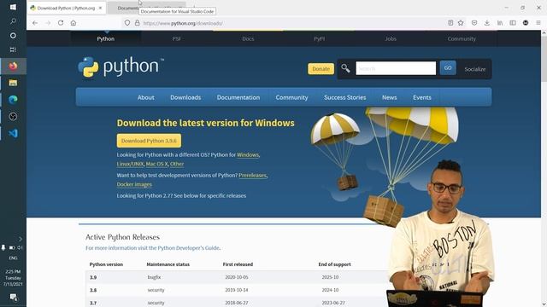Open Success Stories menu item
547x307 pixels.
pos(345,97)
